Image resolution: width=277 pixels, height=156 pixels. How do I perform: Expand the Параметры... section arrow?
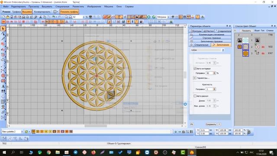click(194, 78)
